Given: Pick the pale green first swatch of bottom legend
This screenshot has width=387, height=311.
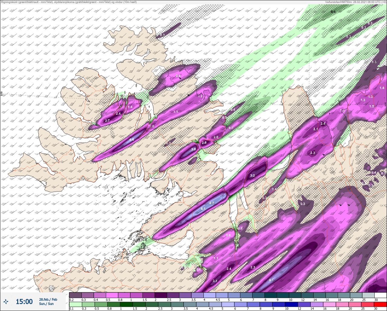Looking at the screenshot, I should tap(75, 304).
